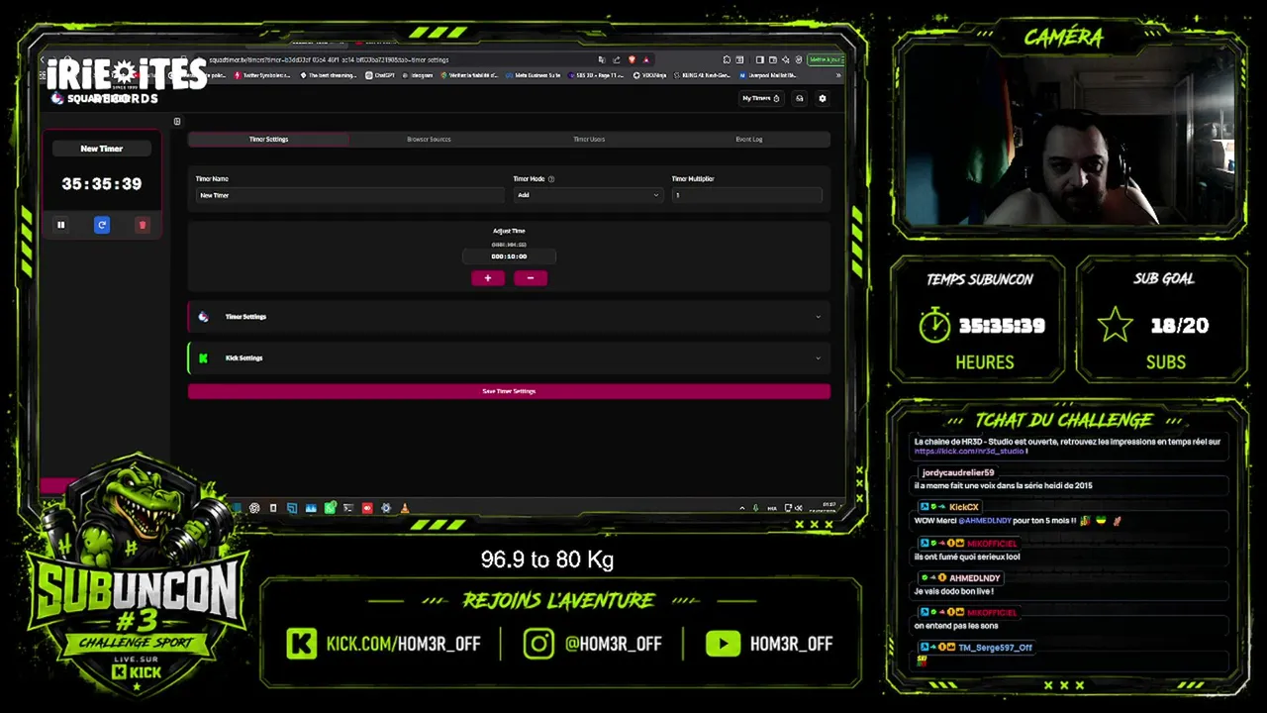Screen dimensions: 1267x713
Task: Open the Timer Mode dropdown
Action: tap(587, 195)
